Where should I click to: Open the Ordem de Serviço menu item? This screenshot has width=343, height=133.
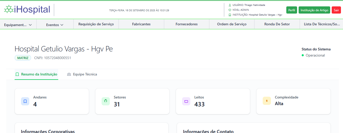[232, 24]
